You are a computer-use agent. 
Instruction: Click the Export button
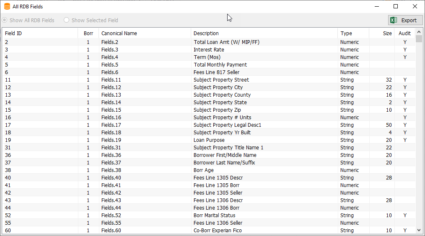(x=405, y=21)
